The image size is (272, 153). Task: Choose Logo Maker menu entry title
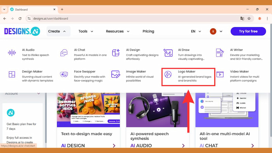pos(187,71)
